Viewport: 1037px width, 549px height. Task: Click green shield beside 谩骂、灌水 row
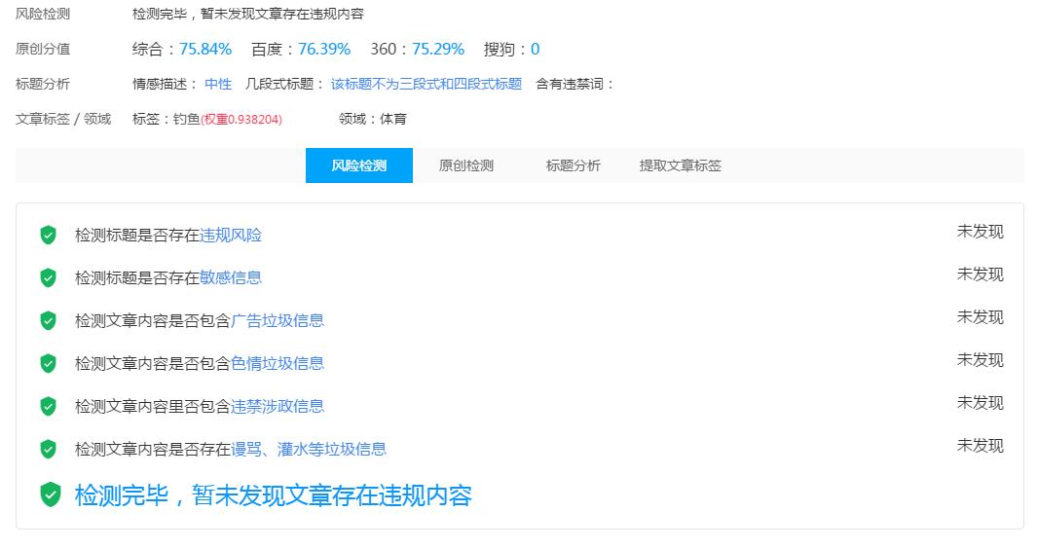pos(49,449)
